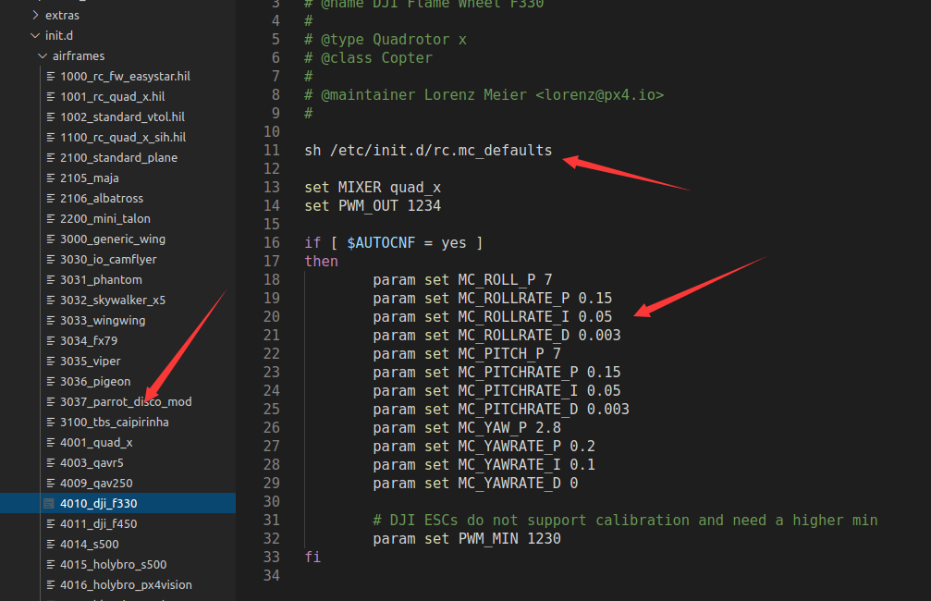Screen dimensions: 931x601
Task: Click file icon beside 4001_quad_x
Action: tap(51, 443)
